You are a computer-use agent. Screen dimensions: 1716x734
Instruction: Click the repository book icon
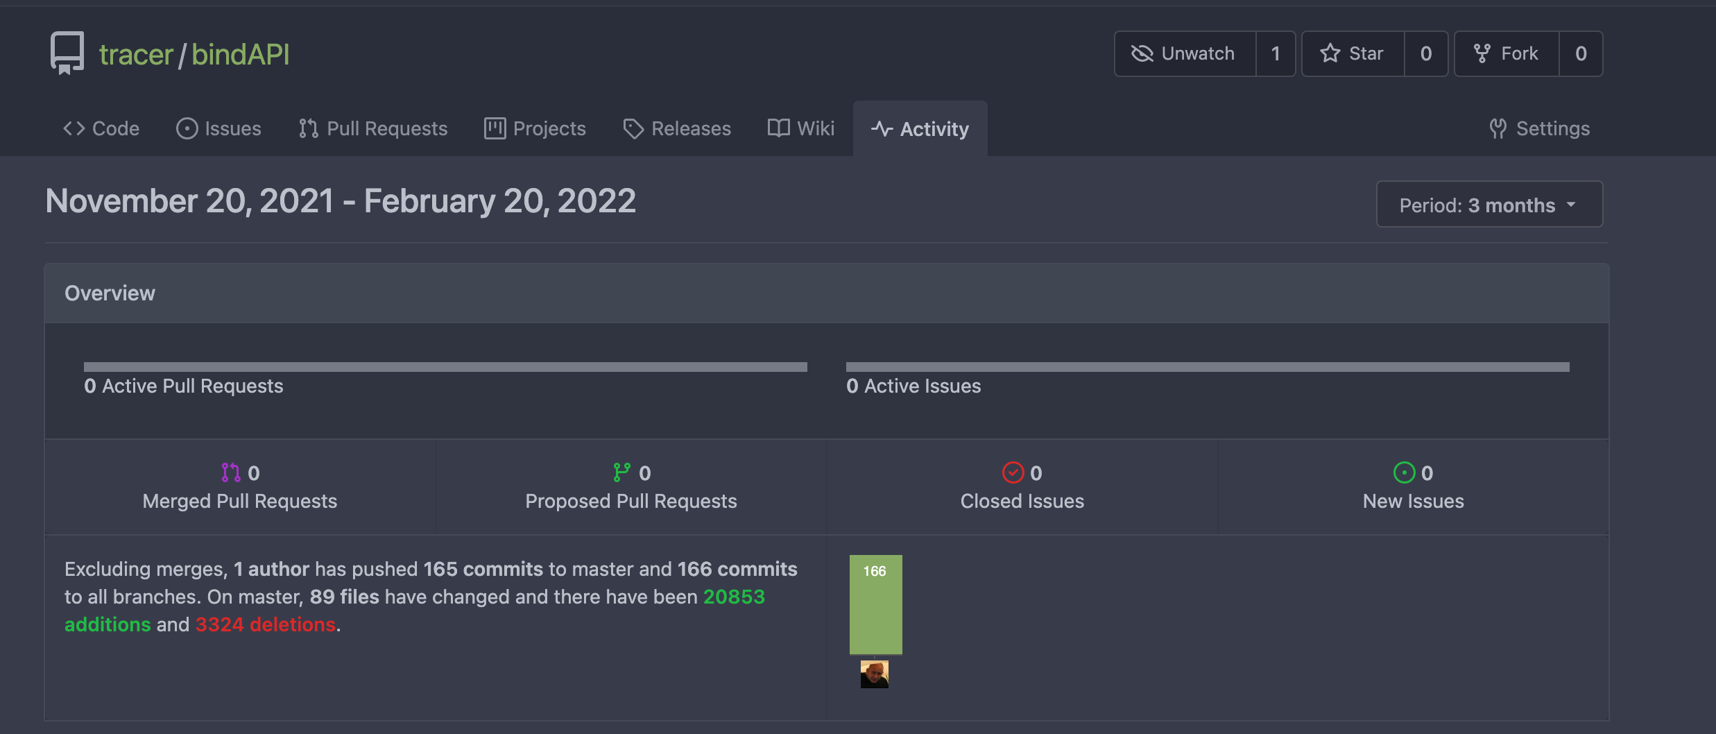tap(67, 53)
